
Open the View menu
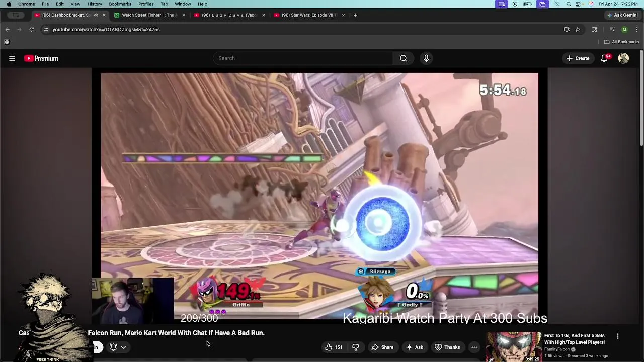click(75, 4)
